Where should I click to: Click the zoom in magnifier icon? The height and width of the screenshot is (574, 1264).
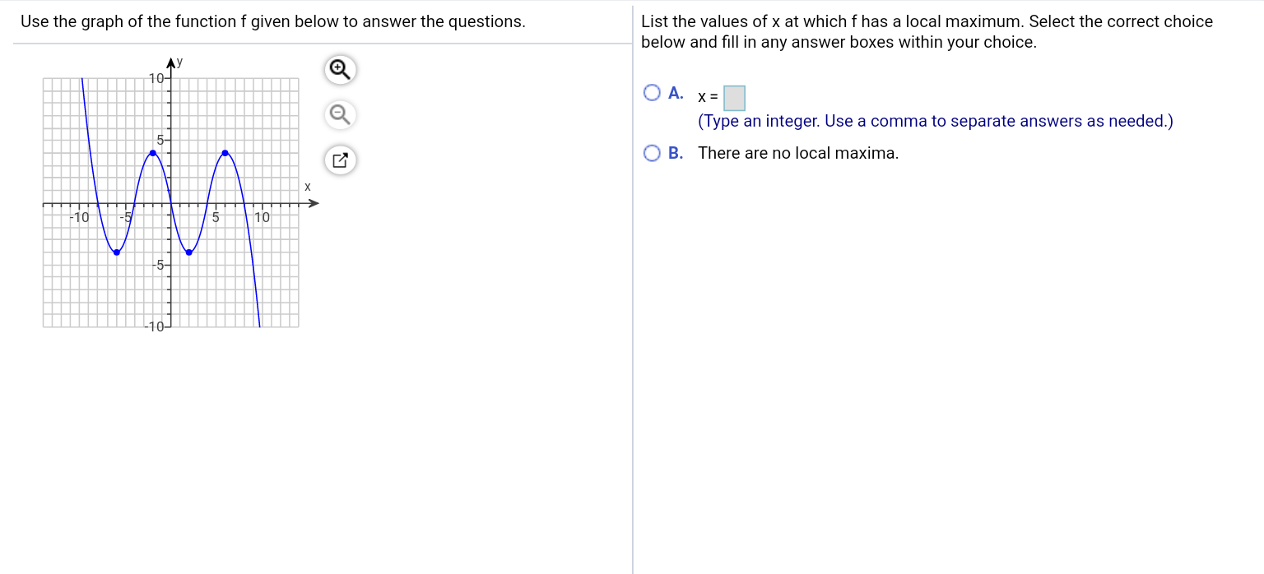tap(341, 70)
